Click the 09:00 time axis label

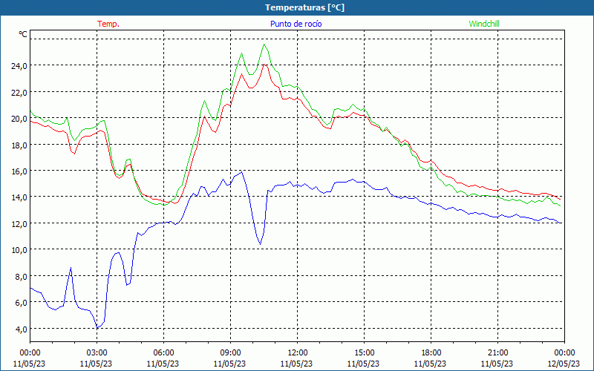pos(230,353)
